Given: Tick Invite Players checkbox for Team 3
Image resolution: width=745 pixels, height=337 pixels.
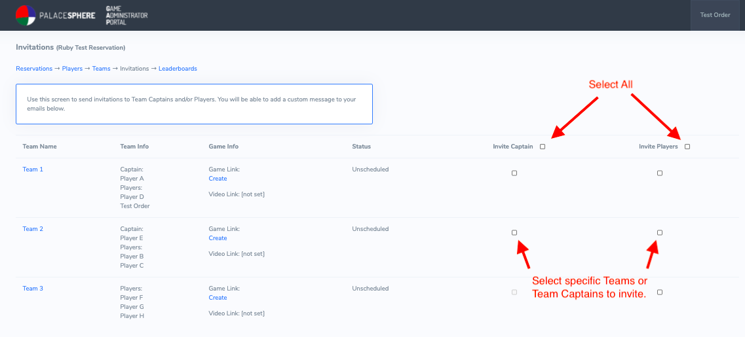Looking at the screenshot, I should [659, 293].
